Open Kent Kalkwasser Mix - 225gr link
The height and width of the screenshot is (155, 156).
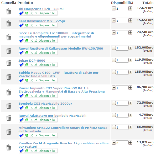point(42,21)
